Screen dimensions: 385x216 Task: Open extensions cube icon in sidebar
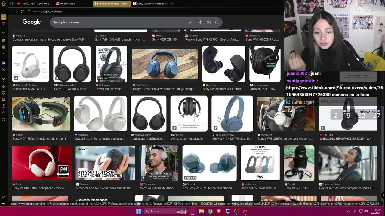tap(4, 113)
